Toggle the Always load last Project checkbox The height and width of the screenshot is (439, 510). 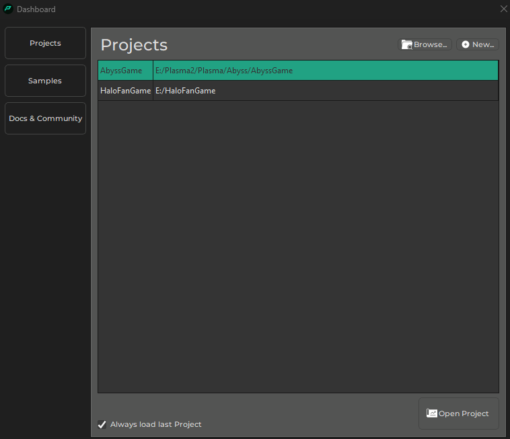pos(102,424)
